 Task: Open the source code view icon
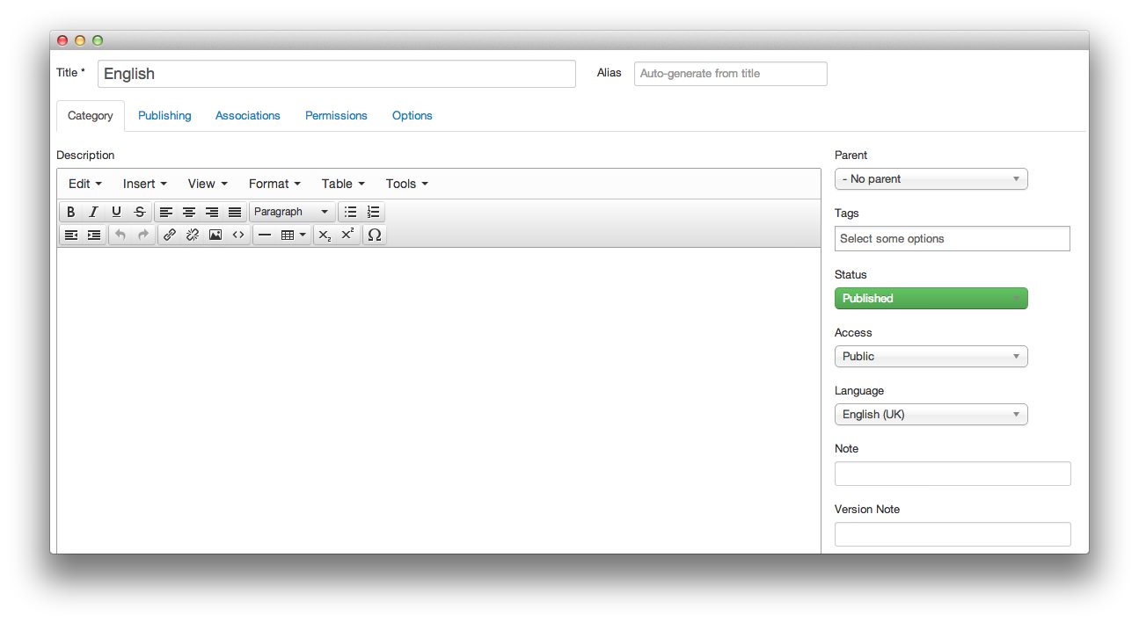(x=238, y=235)
